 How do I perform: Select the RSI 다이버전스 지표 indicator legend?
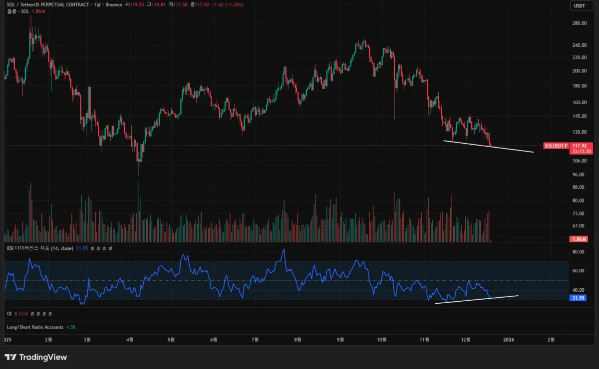pos(40,248)
